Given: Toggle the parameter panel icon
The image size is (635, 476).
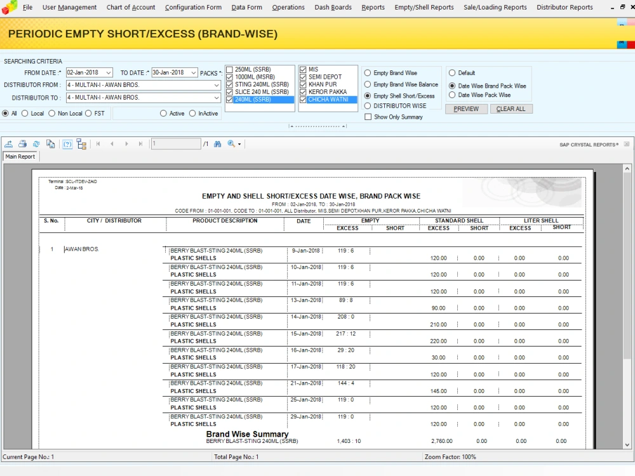Looking at the screenshot, I should point(68,144).
